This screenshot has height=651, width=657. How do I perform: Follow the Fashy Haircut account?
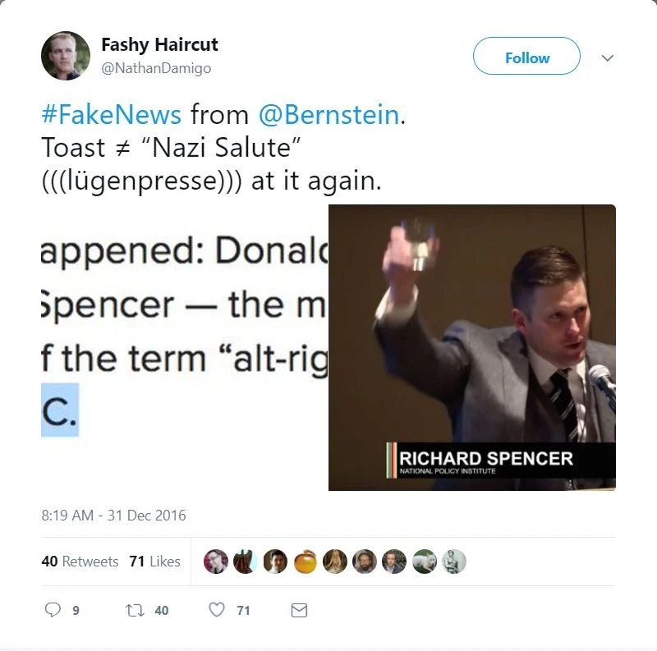526,57
